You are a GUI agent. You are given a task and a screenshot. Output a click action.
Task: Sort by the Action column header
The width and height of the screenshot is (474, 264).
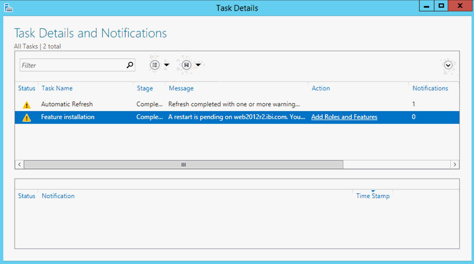coord(321,88)
